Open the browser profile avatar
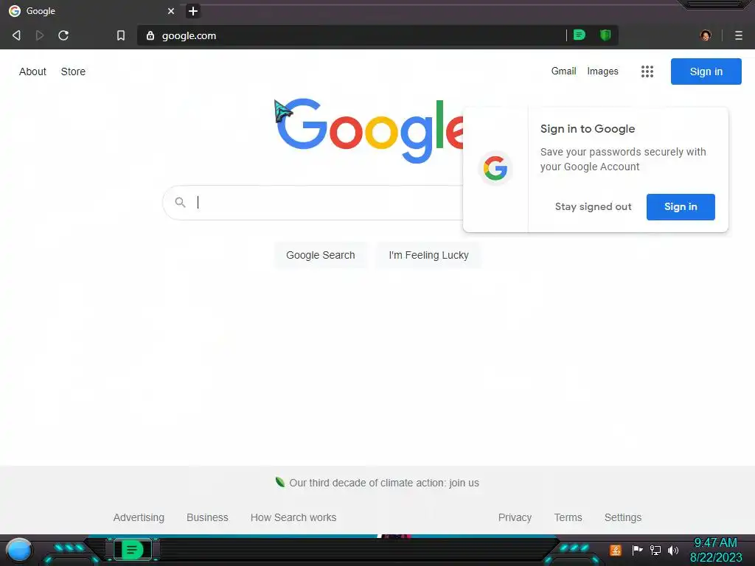This screenshot has height=566, width=755. (706, 35)
